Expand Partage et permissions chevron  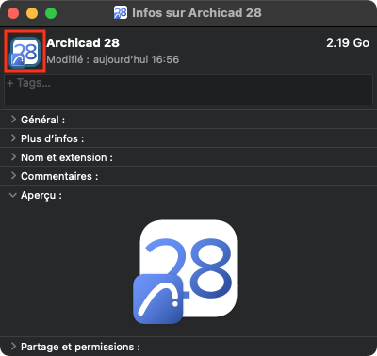13,347
